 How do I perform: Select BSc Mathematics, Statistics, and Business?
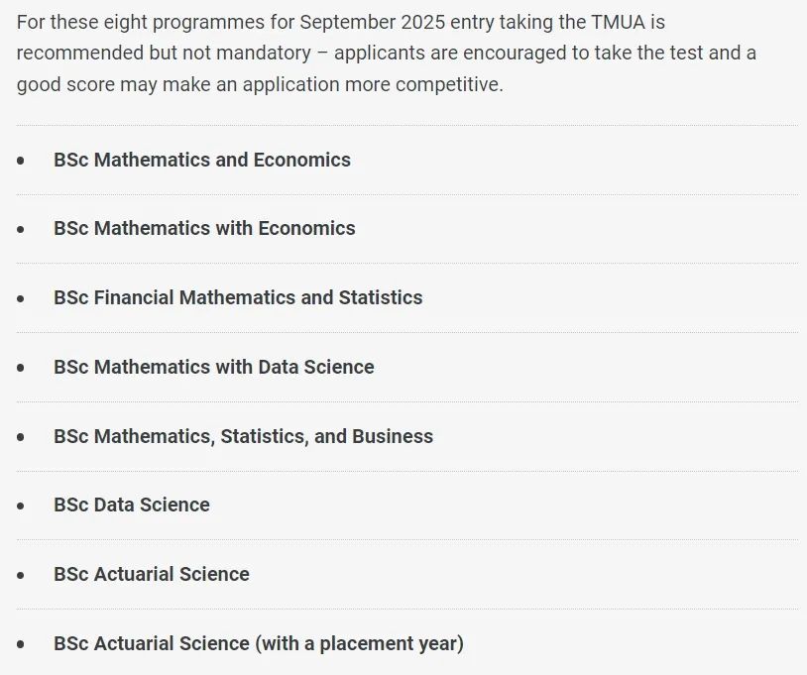pos(244,437)
